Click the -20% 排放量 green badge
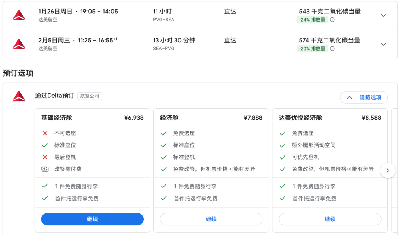 tap(312, 49)
